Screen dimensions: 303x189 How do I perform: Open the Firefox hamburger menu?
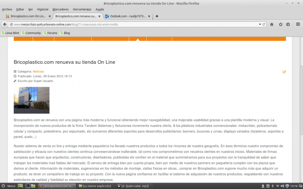pyautogui.click(x=298, y=24)
